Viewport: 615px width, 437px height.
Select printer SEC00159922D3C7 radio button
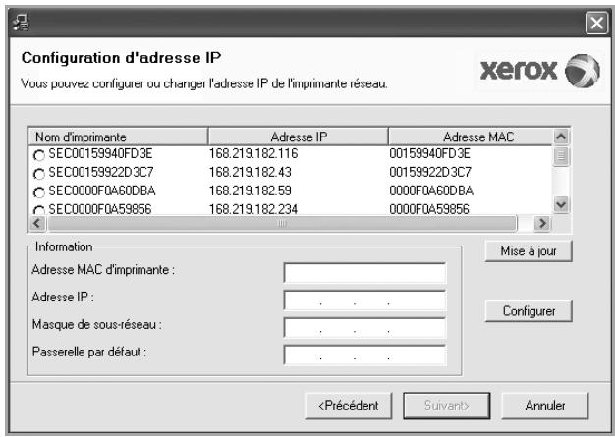click(39, 174)
